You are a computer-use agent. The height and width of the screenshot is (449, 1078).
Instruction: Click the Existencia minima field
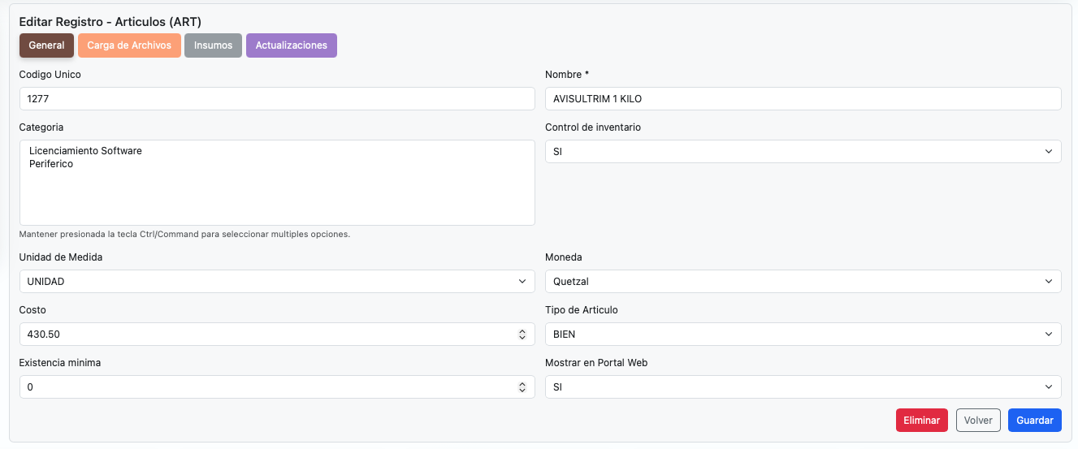click(x=260, y=387)
